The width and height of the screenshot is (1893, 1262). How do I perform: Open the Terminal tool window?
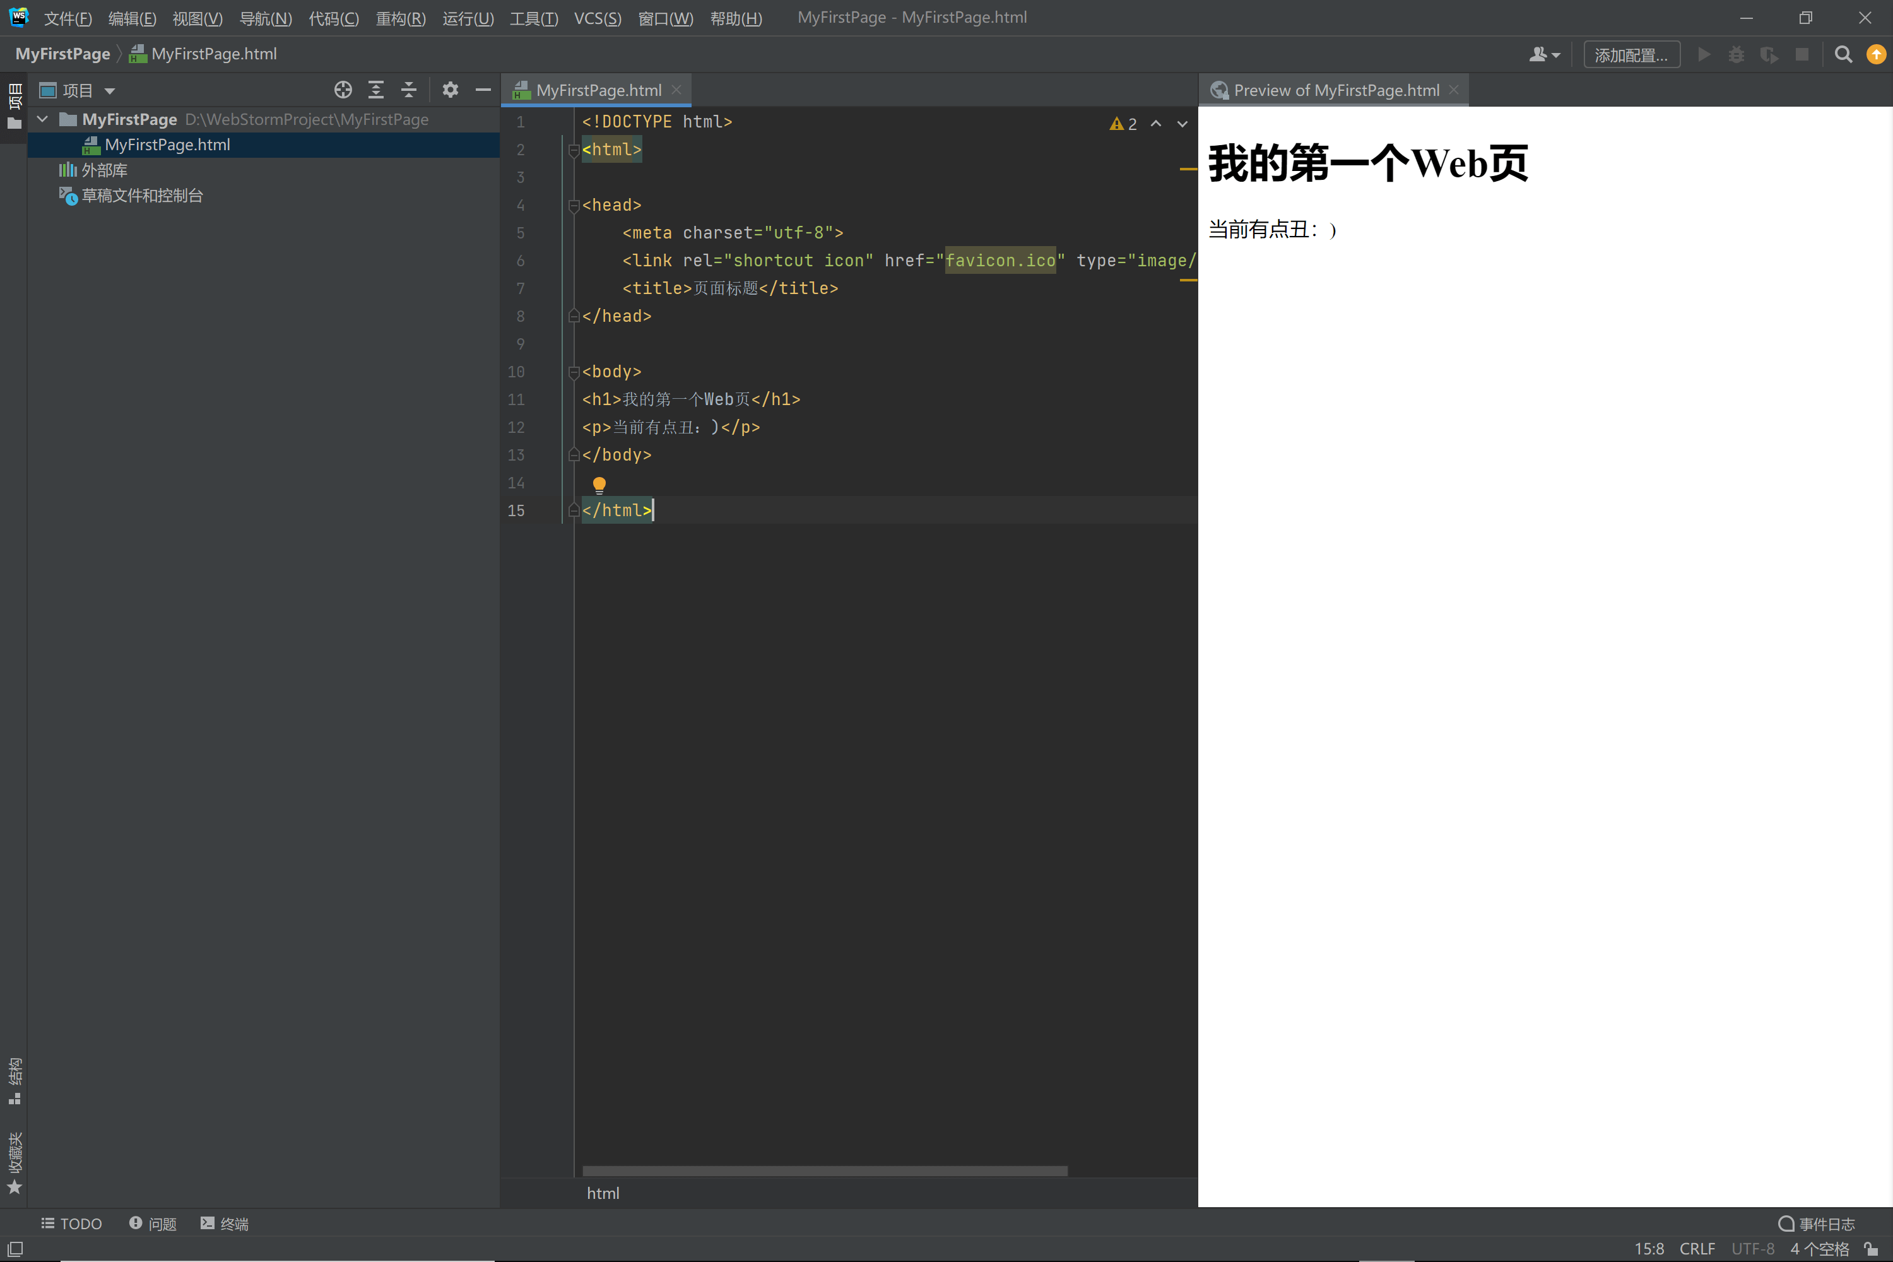[x=225, y=1224]
